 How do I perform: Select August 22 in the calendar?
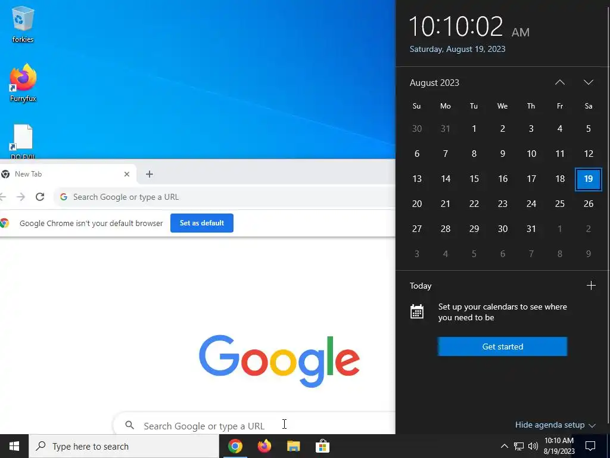474,204
